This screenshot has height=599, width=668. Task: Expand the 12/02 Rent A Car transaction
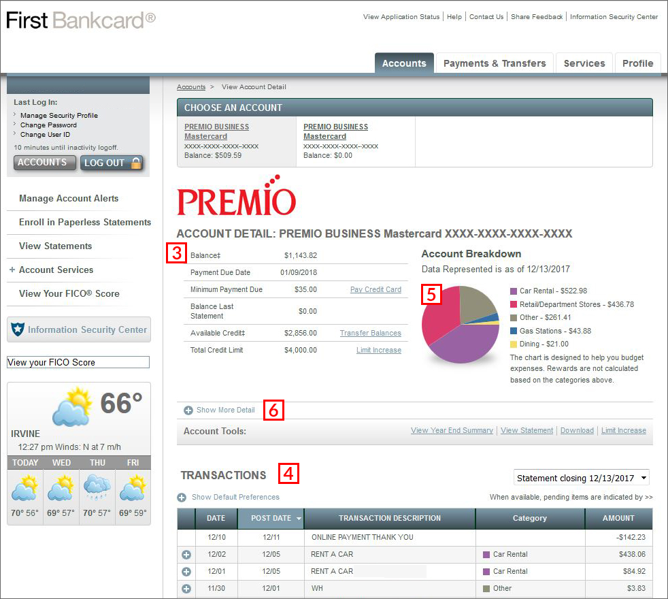[186, 555]
